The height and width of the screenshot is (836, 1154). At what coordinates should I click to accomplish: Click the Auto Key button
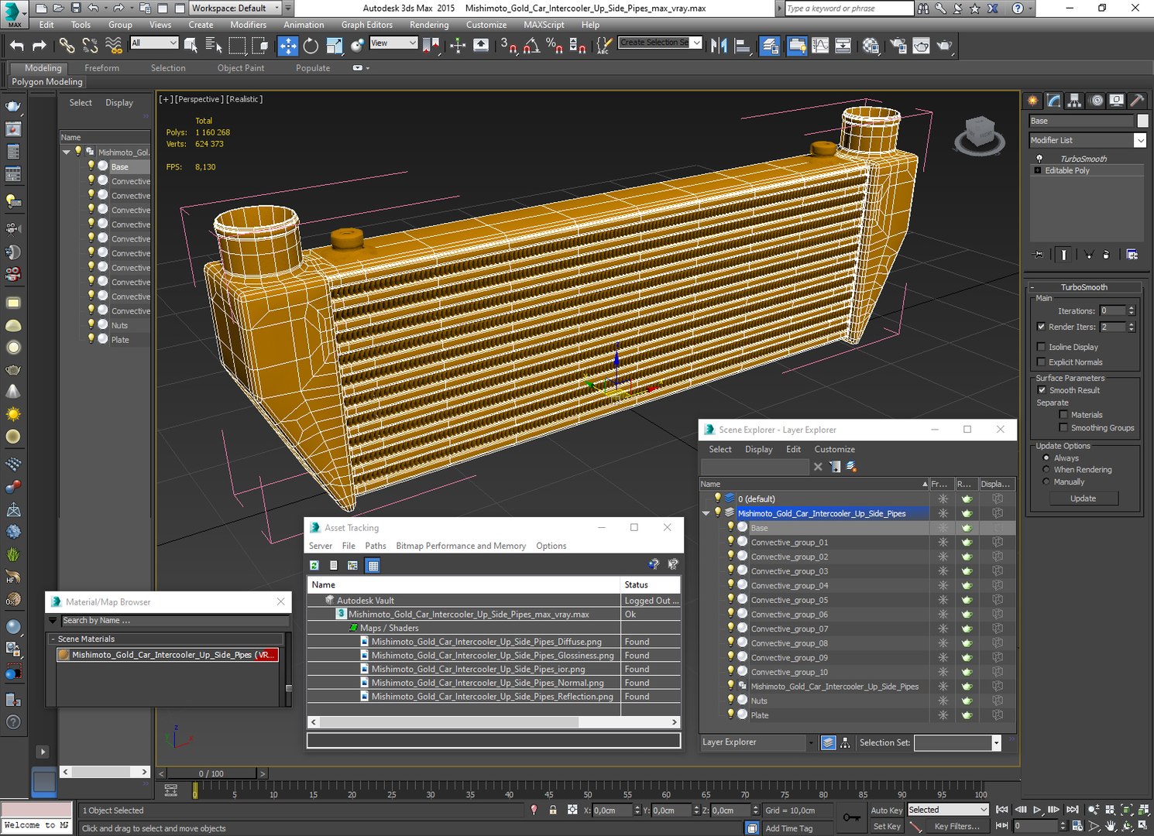pos(886,810)
